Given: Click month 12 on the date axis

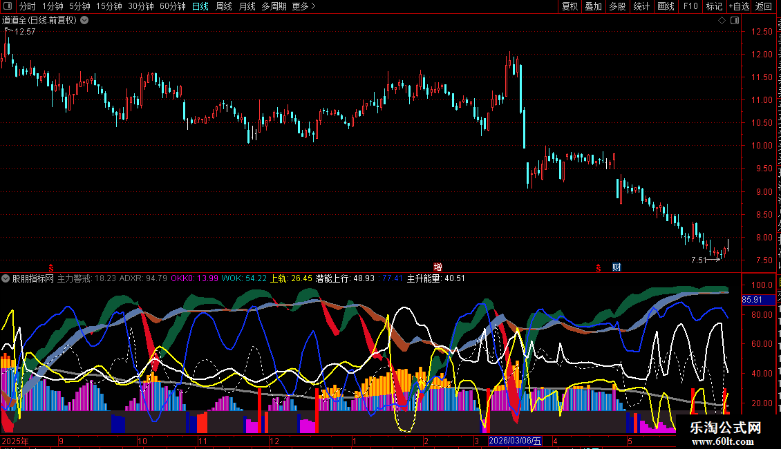Looking at the screenshot, I should click(274, 441).
